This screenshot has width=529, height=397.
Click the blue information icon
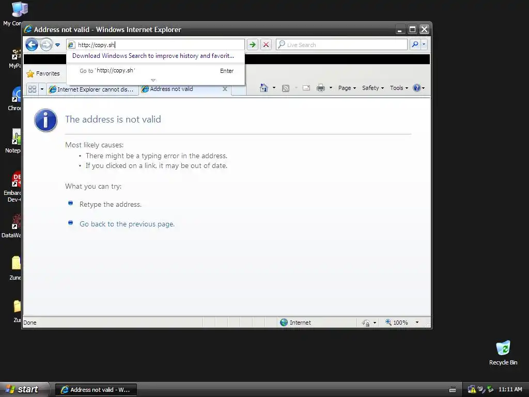45,120
